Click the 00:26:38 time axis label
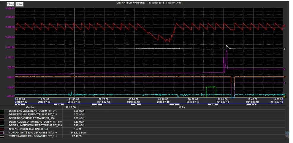The image size is (293, 143). click(104, 99)
